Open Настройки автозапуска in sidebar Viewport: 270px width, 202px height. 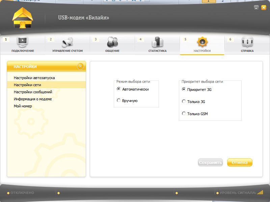coord(34,78)
